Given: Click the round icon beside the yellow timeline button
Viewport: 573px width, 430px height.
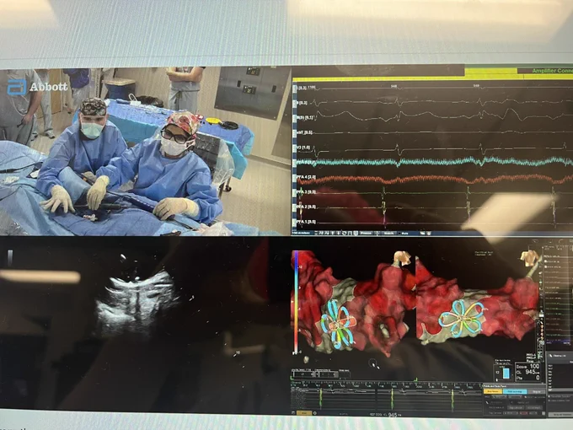Looking at the screenshot, I should point(314,413).
